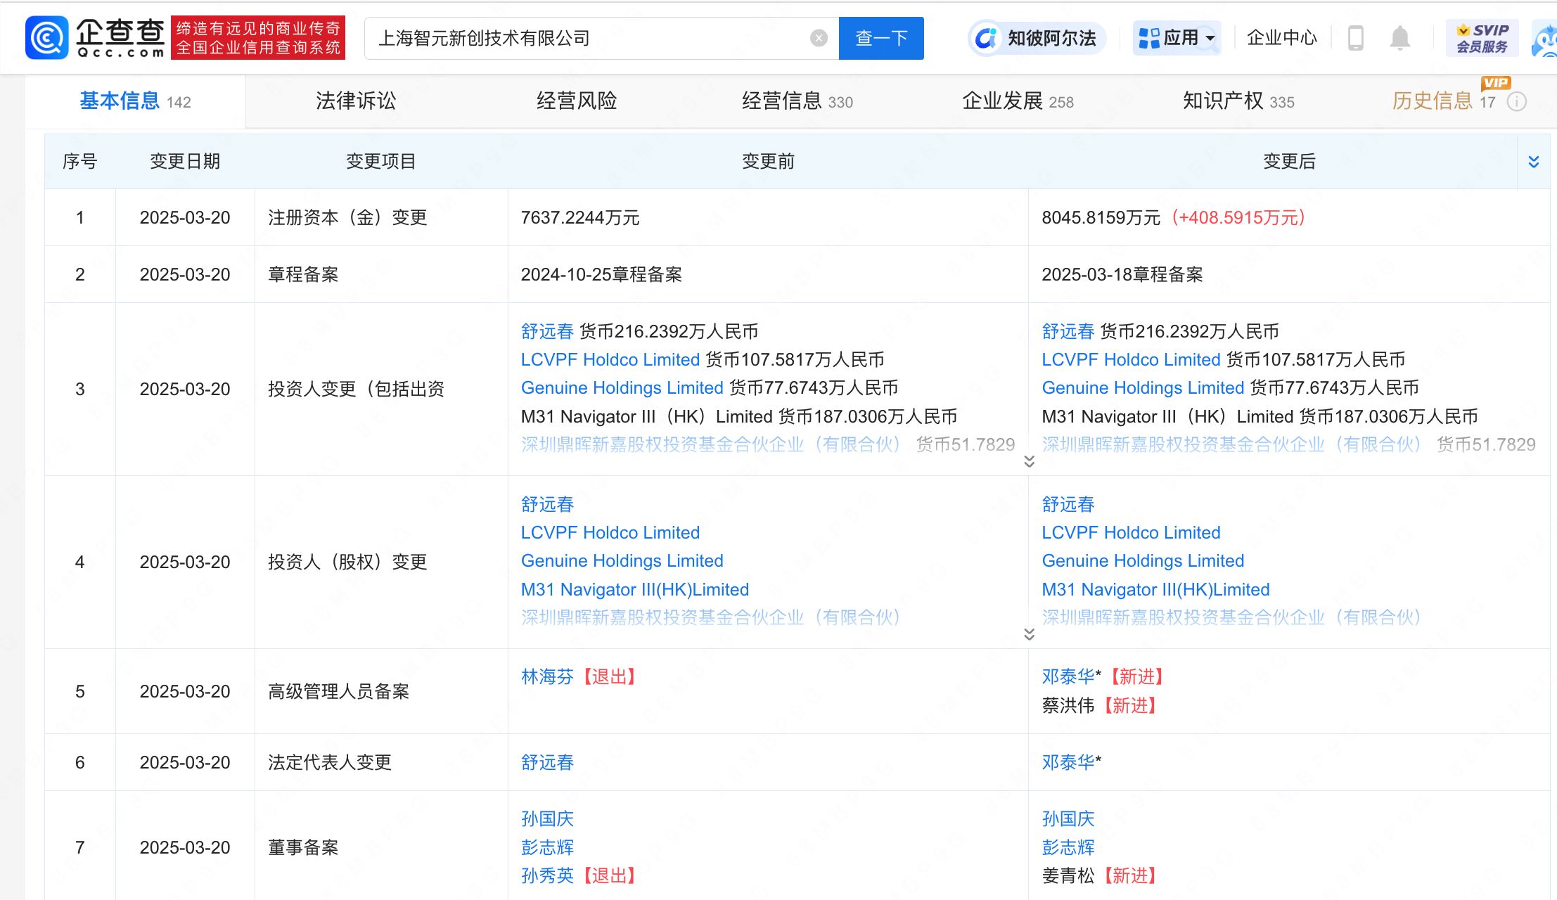Click the 查一下 search button
The height and width of the screenshot is (900, 1557).
881,38
